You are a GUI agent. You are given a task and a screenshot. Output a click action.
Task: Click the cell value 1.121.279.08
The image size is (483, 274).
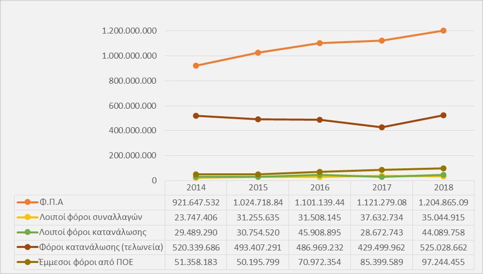(x=382, y=202)
